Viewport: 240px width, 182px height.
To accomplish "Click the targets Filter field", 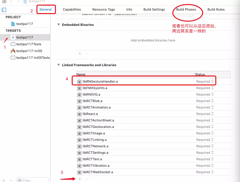I will click(x=32, y=180).
